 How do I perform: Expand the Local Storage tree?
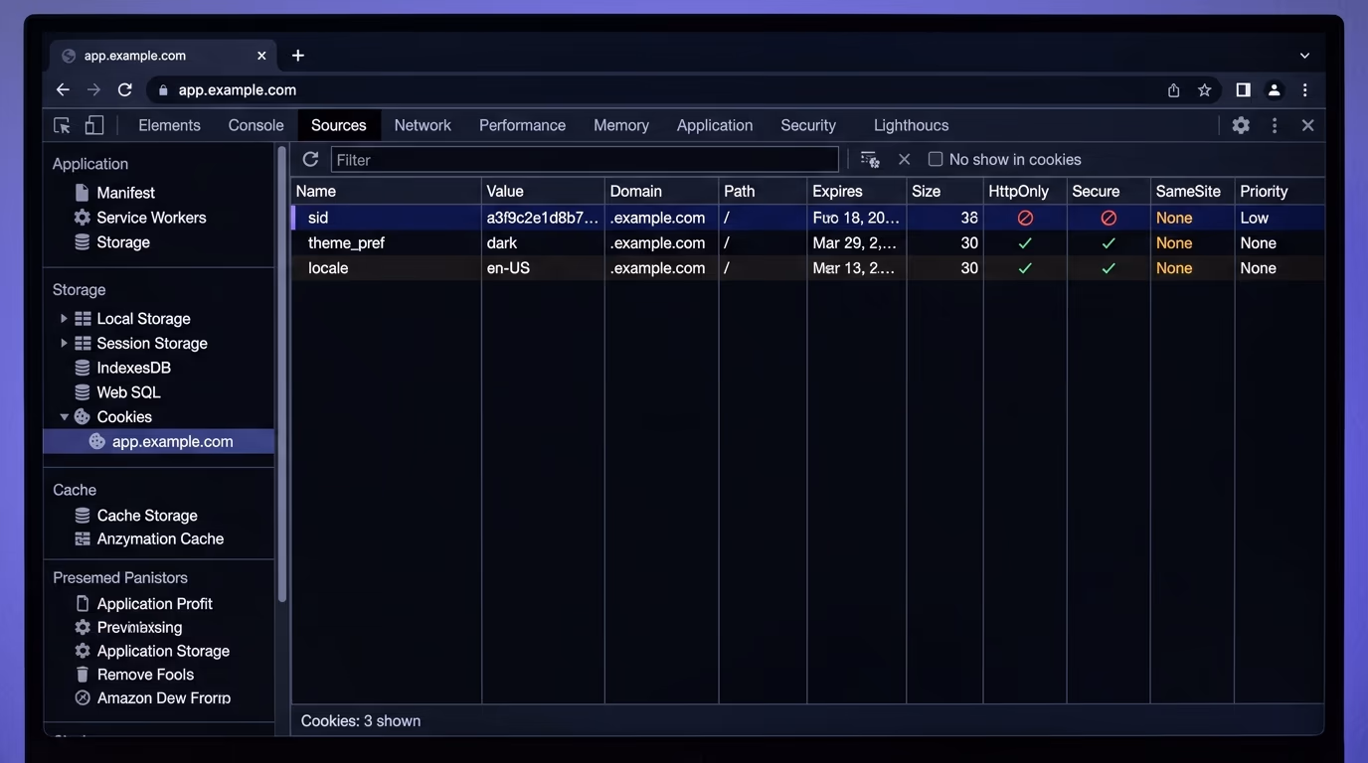[64, 319]
